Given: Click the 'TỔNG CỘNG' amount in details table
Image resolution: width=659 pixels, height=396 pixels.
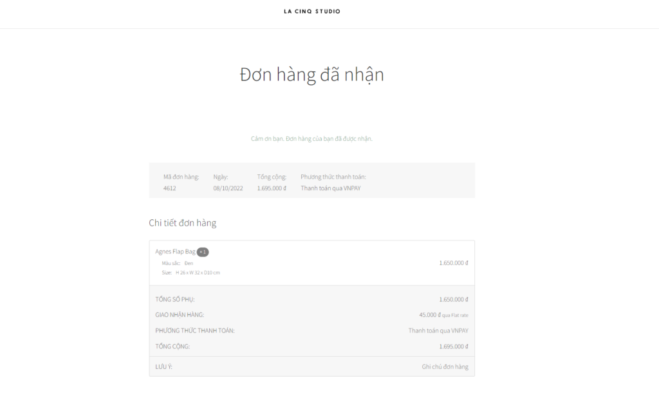Looking at the screenshot, I should pos(453,346).
